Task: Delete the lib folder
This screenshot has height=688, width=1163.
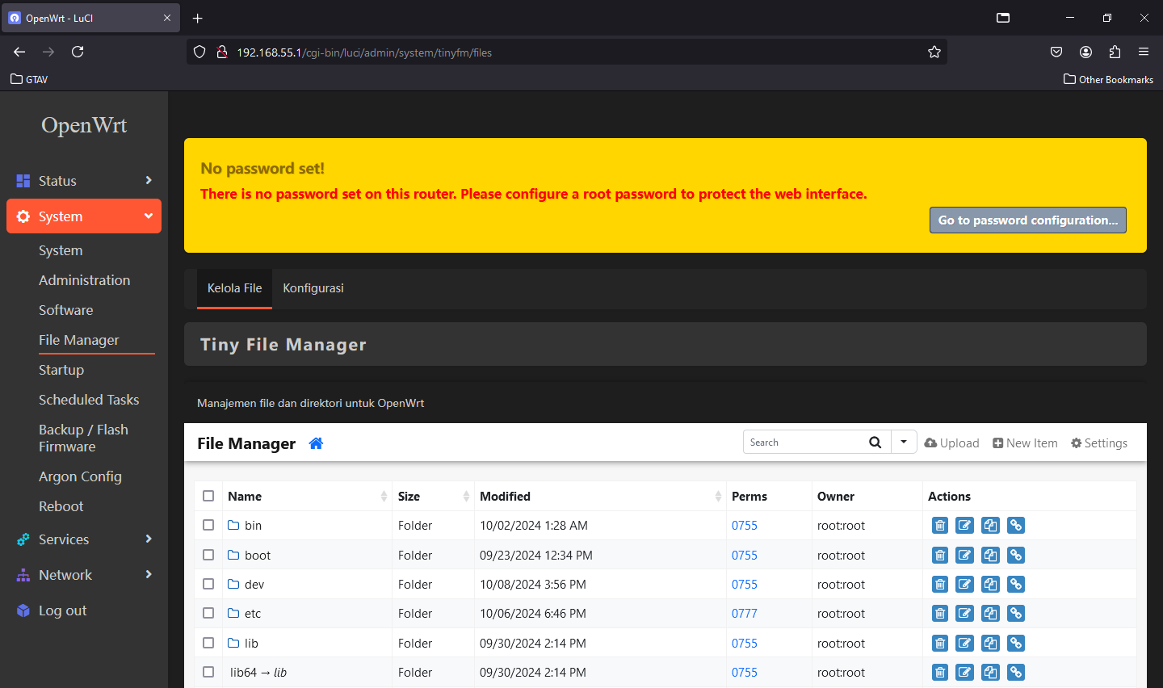Action: 940,644
